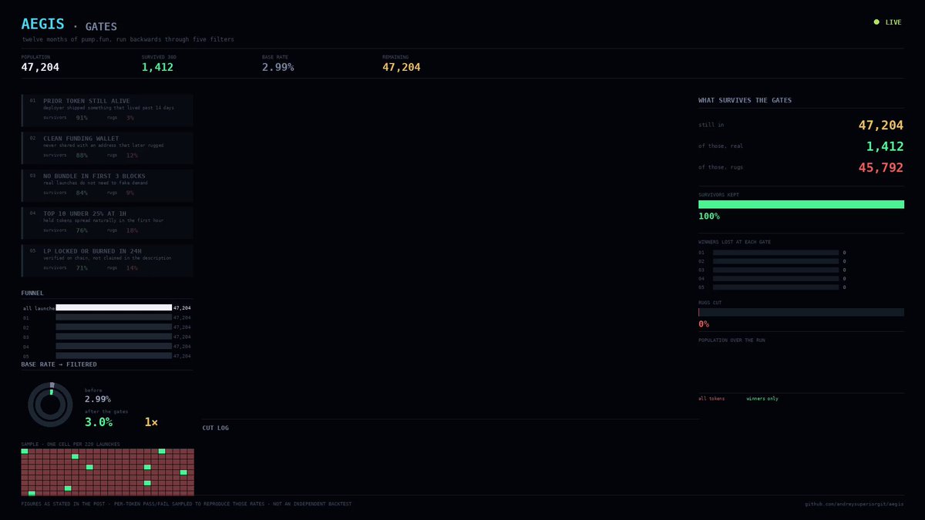The image size is (925, 520).
Task: Open the No Bundle in First 3 Blocks gate
Action: 107,186
